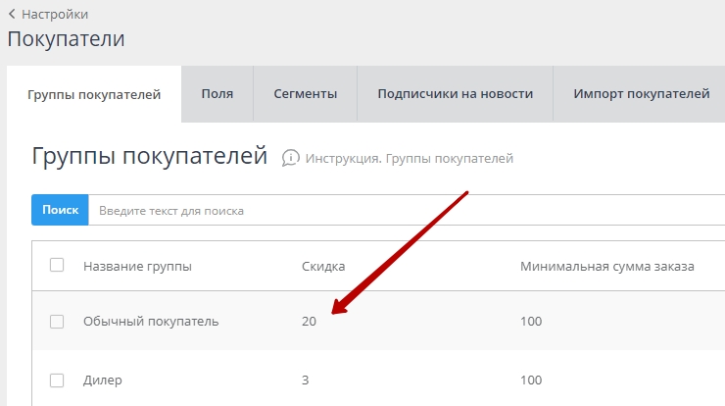Sort by the Скидка column header
This screenshot has height=406, width=725.
click(322, 266)
